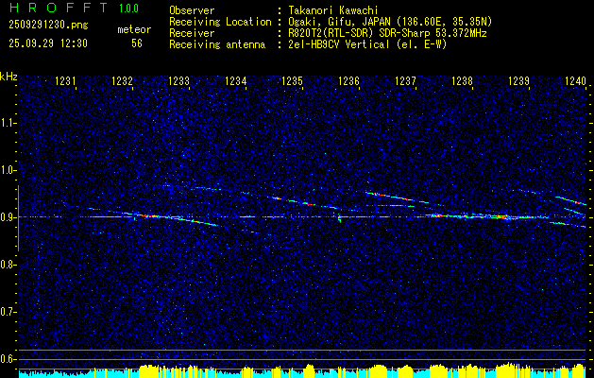Click the 1233 time marker

click(x=178, y=81)
